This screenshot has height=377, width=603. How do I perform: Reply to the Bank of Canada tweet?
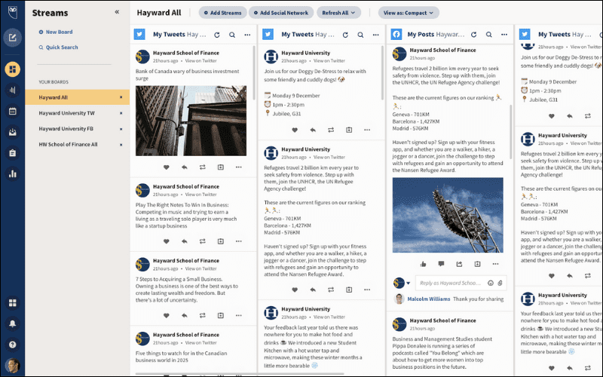(184, 167)
